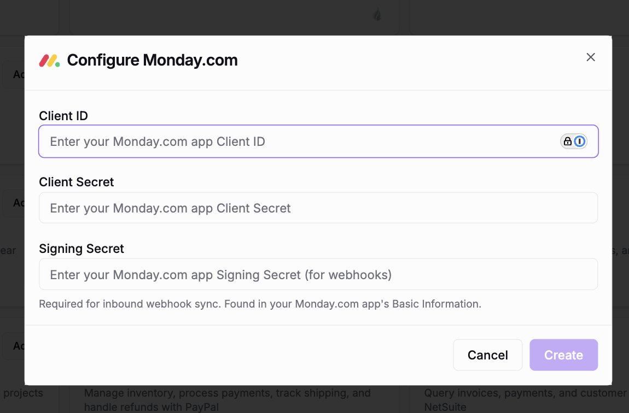Focus the Client ID input field
This screenshot has width=629, height=413.
click(x=273, y=141)
